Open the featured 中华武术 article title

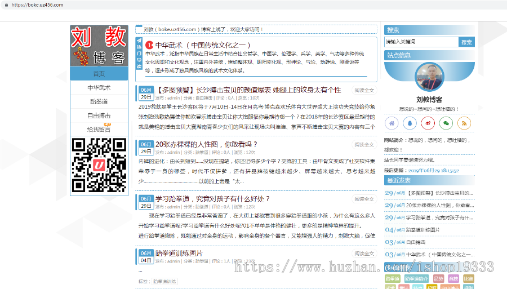tap(203, 45)
